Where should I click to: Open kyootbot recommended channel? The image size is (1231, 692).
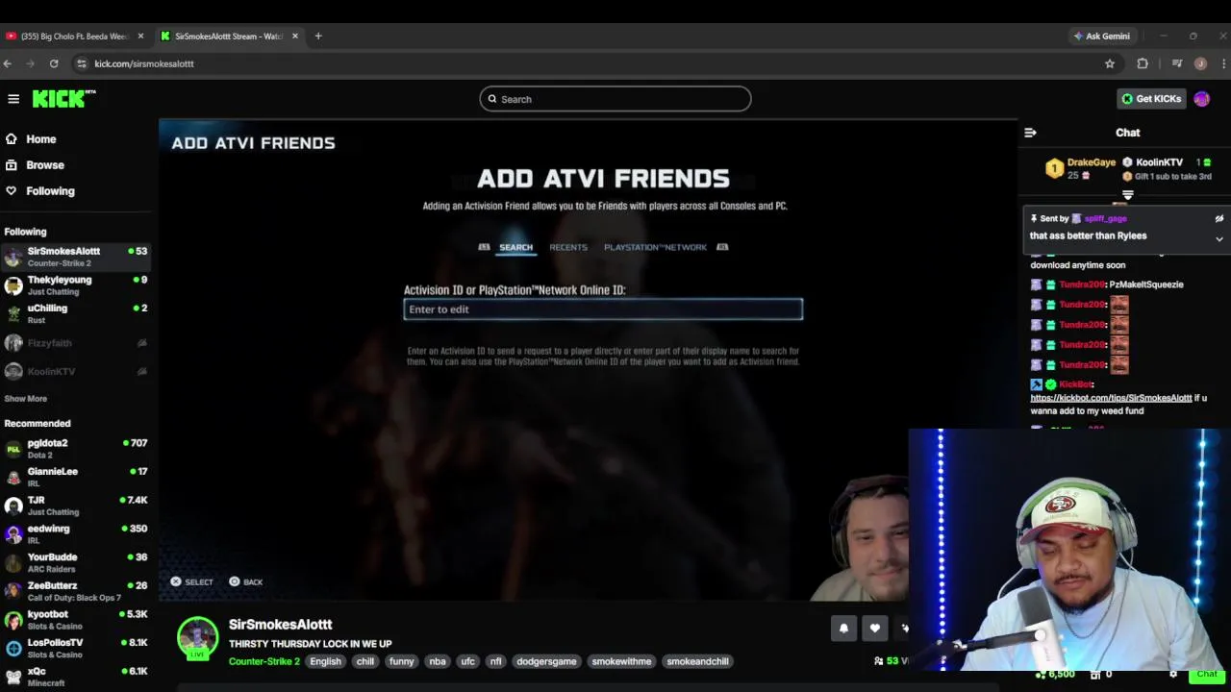click(77, 619)
